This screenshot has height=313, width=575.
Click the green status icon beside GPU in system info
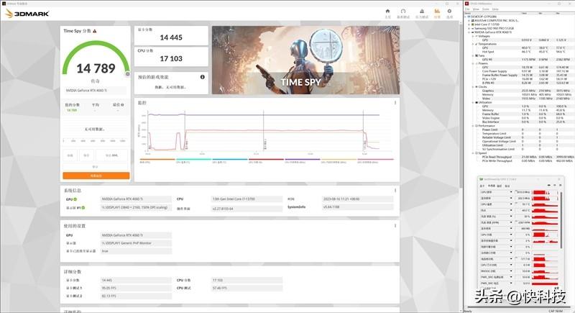click(x=75, y=199)
